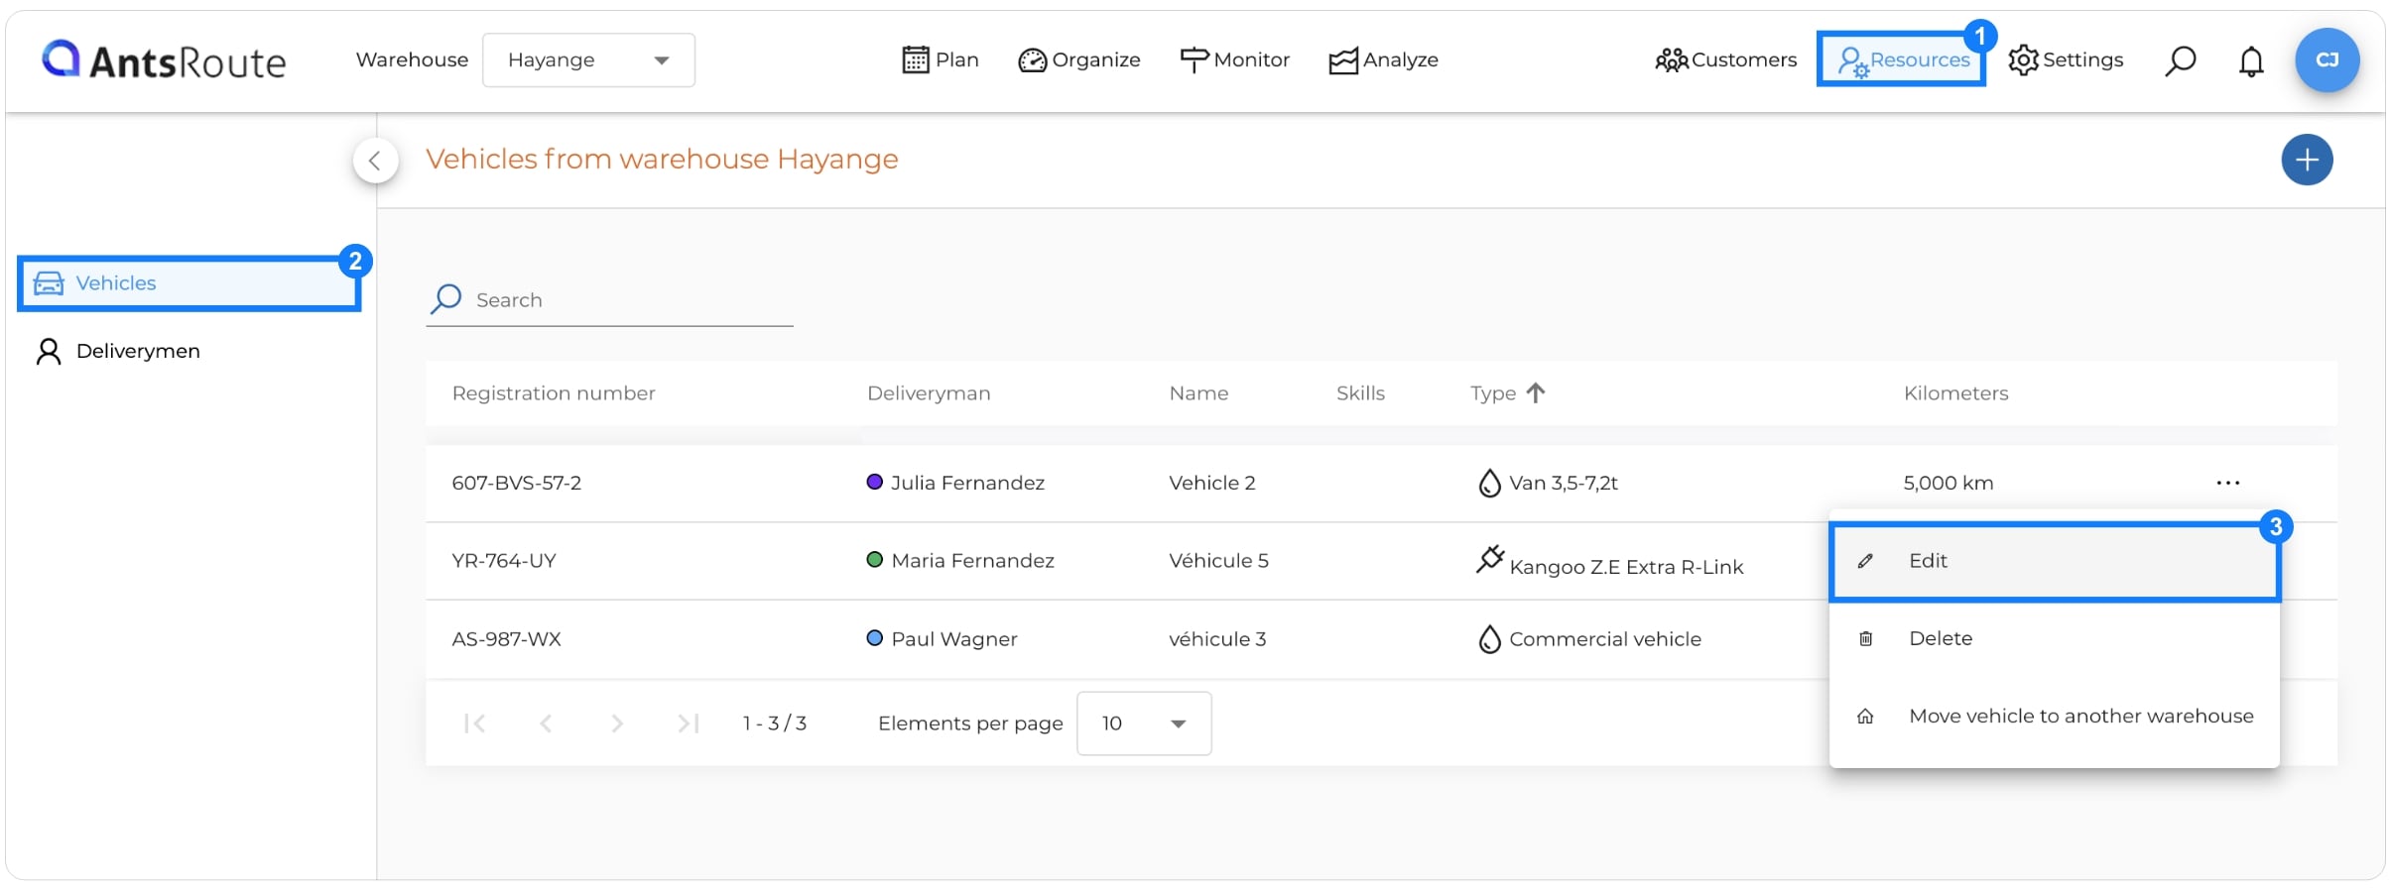This screenshot has width=2391, height=890.
Task: Choose Edit from the context menu
Action: click(2055, 561)
